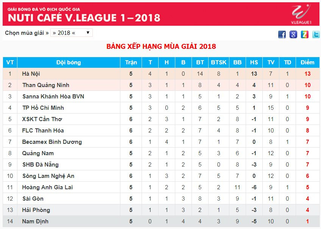321x229 pixels.
Task: Click the V.League 1 logo
Action: tap(301, 14)
